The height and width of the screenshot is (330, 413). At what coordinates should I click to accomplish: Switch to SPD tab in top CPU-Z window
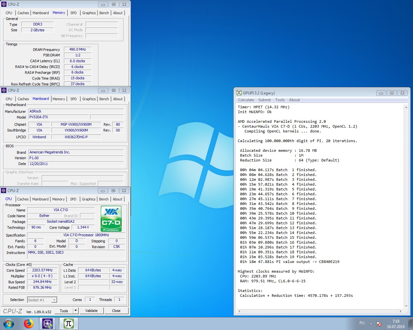tap(74, 13)
